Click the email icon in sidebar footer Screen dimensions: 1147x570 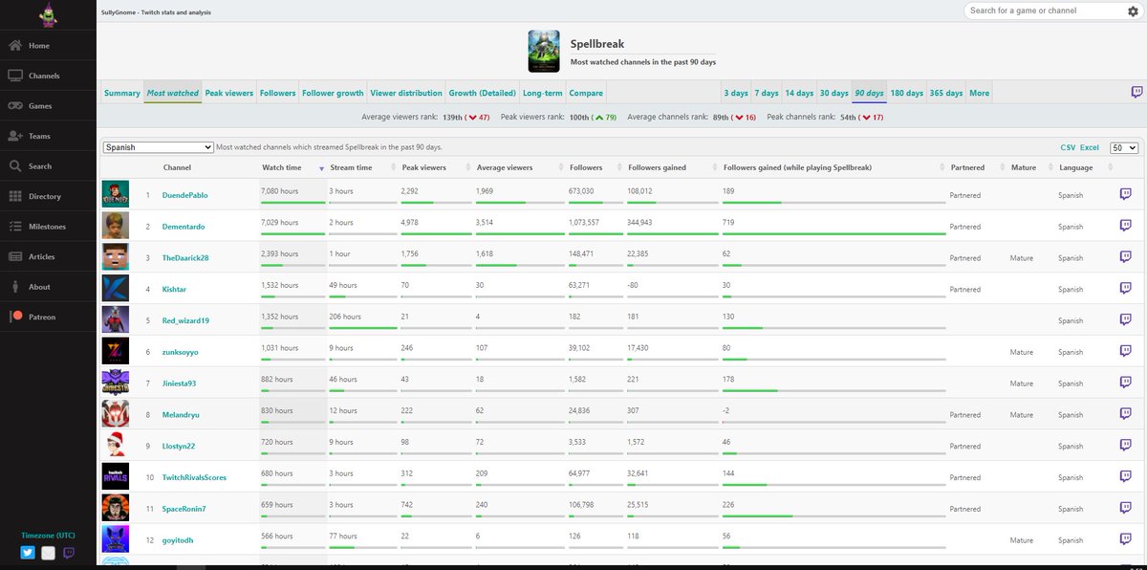(48, 552)
